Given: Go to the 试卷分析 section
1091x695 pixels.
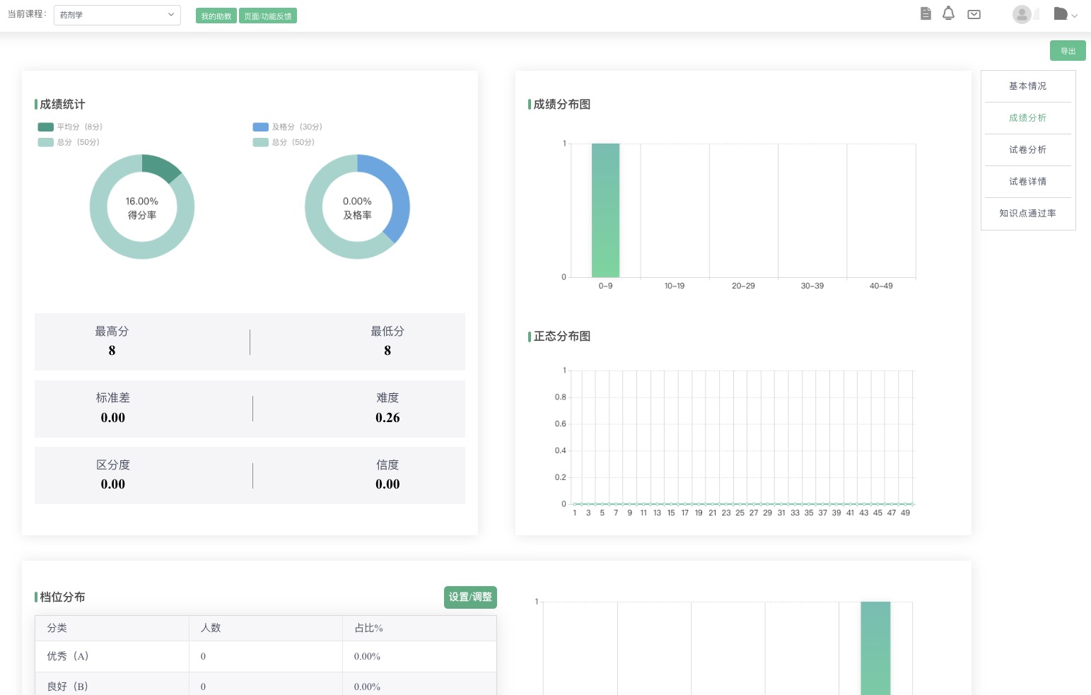Looking at the screenshot, I should tap(1027, 150).
